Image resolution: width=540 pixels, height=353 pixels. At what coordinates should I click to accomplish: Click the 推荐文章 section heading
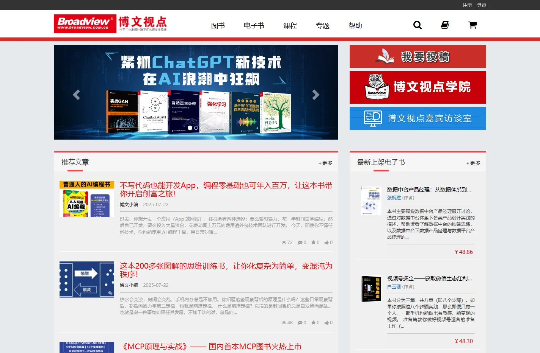(75, 162)
